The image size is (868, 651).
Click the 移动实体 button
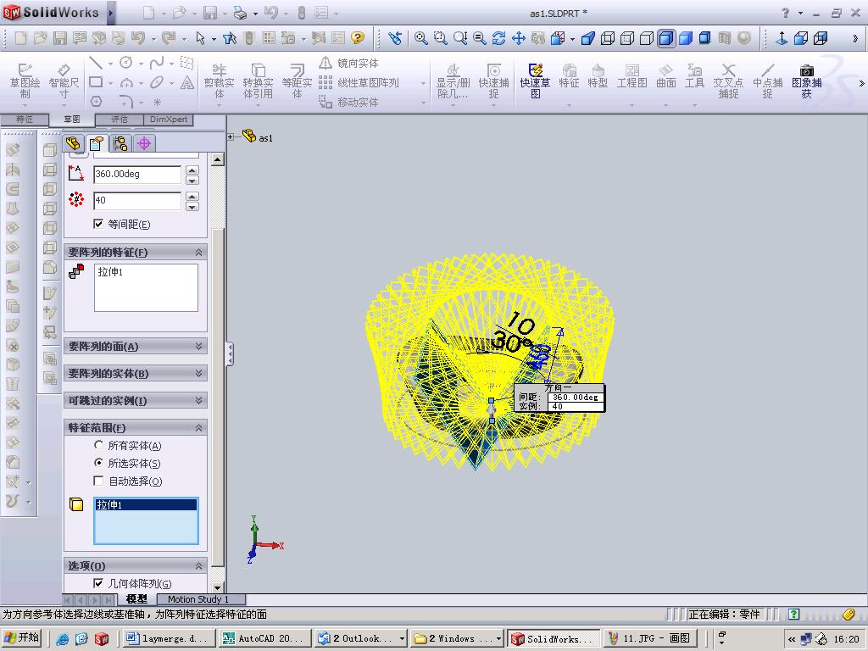[x=350, y=102]
